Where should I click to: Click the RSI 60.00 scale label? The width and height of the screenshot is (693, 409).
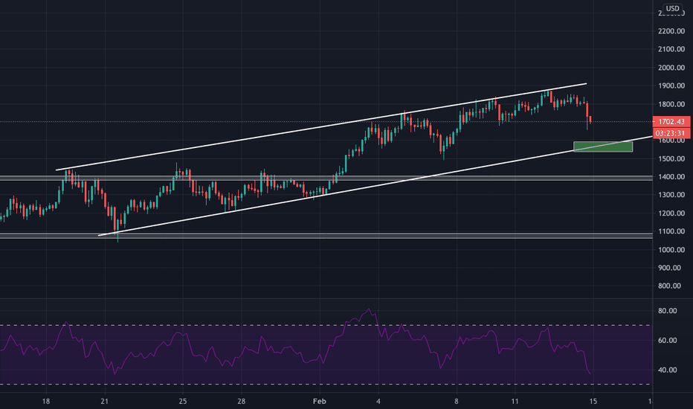(668, 341)
